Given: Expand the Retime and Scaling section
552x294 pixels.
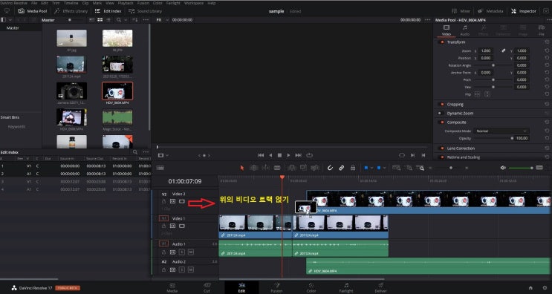Looking at the screenshot, I should (x=464, y=157).
